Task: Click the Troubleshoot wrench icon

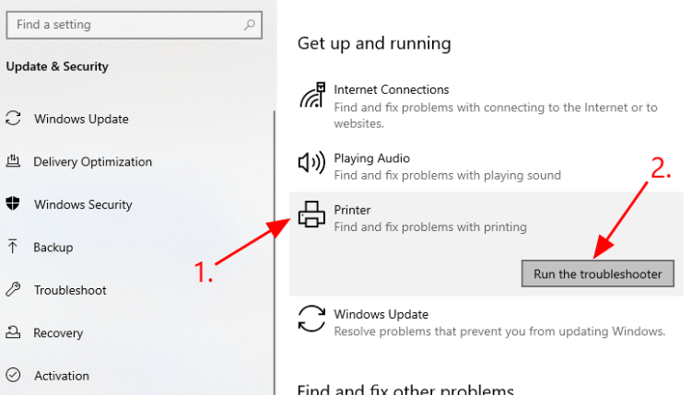Action: (14, 290)
